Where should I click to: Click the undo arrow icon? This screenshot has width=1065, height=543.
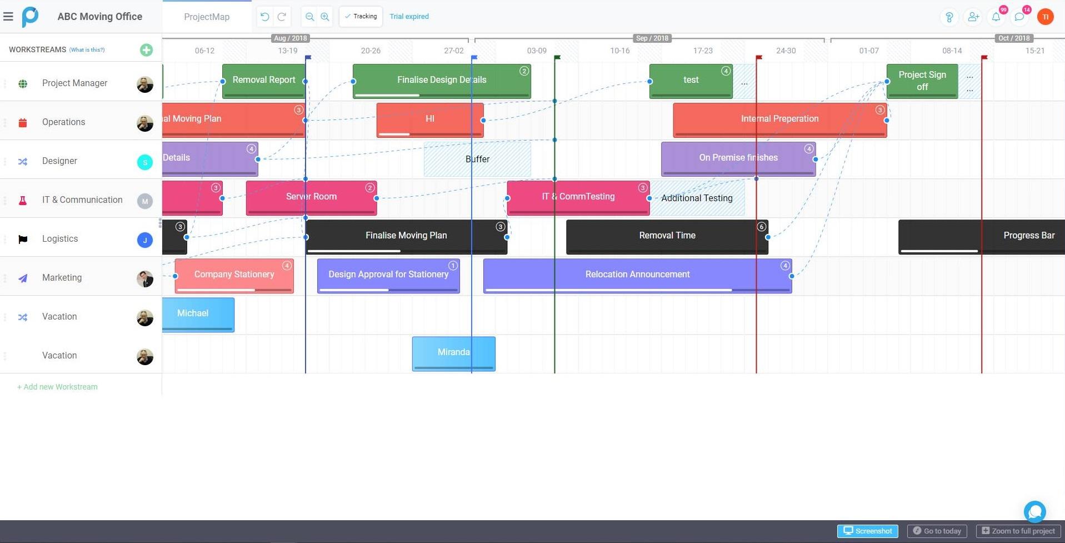tap(265, 17)
